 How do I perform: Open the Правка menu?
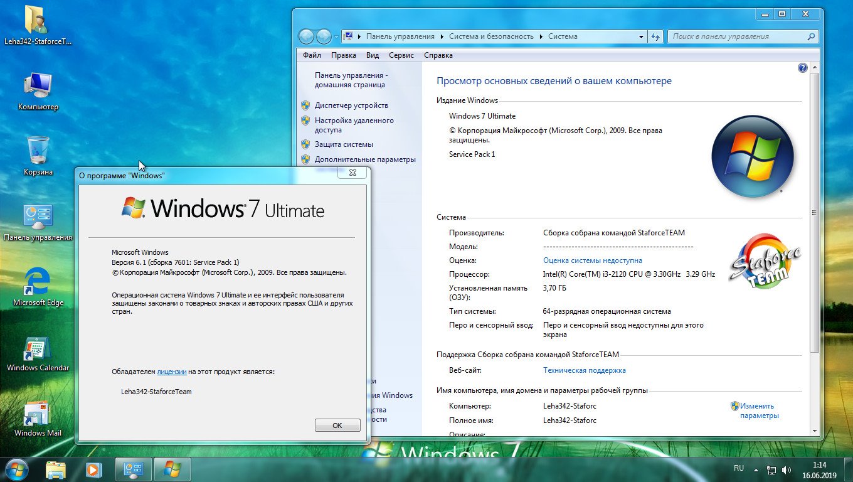point(344,55)
